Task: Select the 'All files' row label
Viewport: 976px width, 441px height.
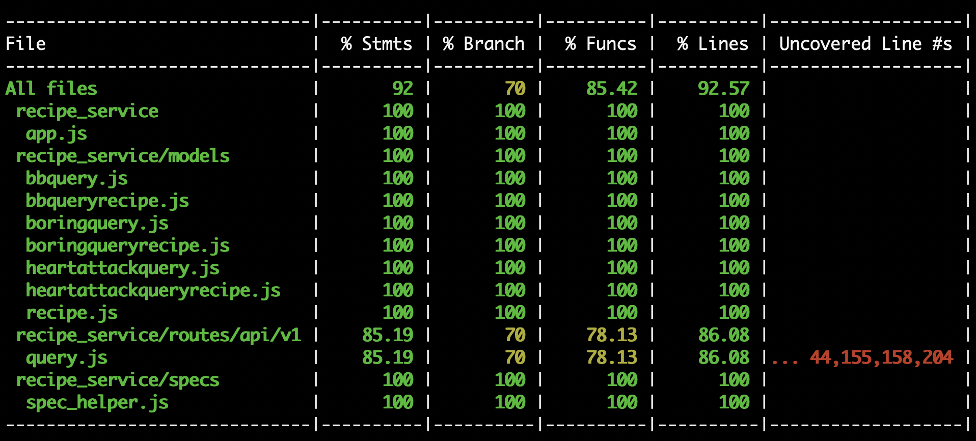Action: [51, 89]
